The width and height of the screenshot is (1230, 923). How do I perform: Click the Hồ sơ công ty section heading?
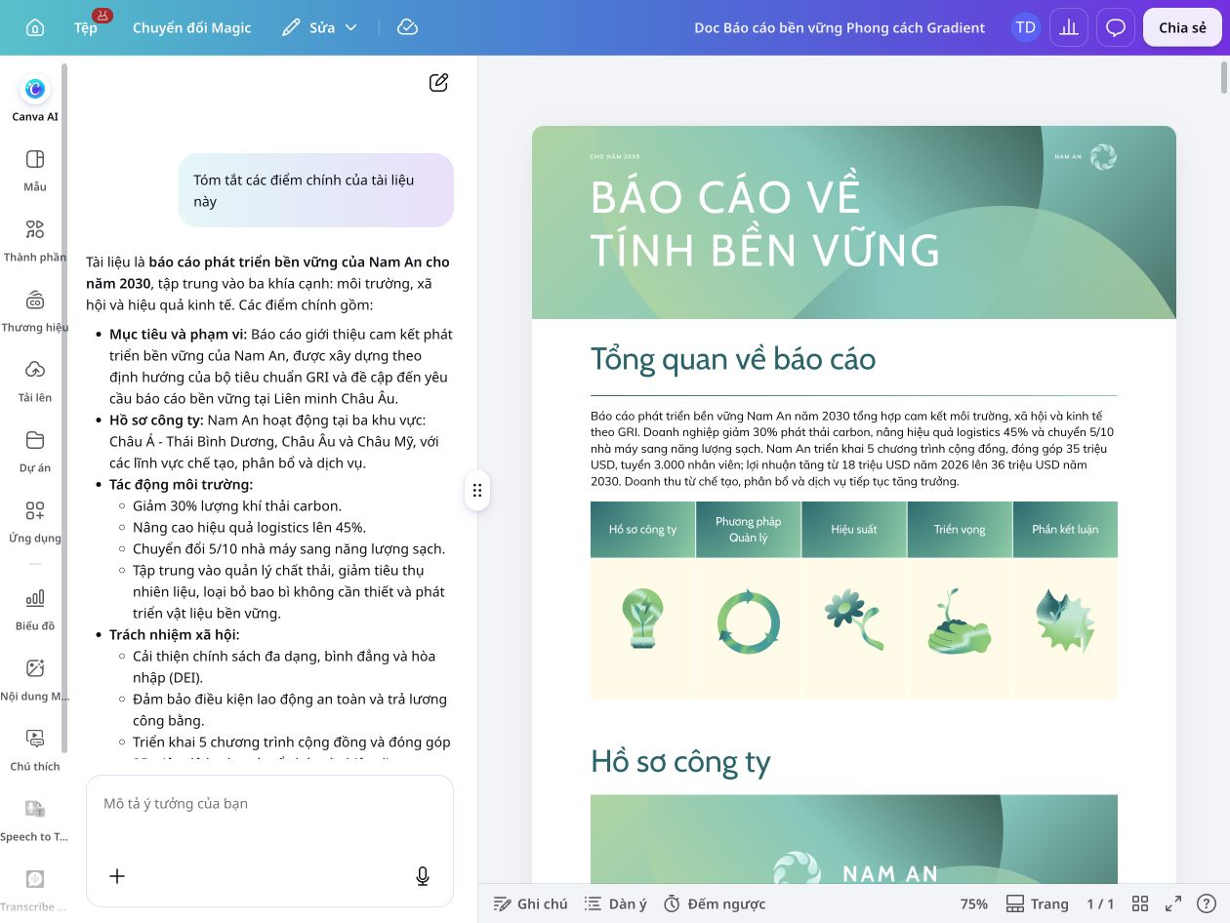[x=680, y=762]
